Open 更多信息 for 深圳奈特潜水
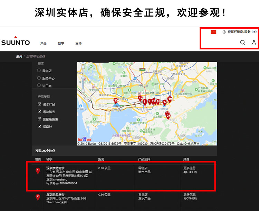 (x=190, y=168)
